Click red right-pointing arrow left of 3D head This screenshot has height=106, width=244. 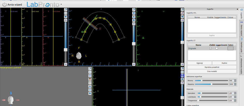click(4, 100)
